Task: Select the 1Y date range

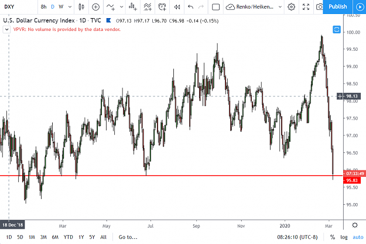Action: (x=81, y=237)
